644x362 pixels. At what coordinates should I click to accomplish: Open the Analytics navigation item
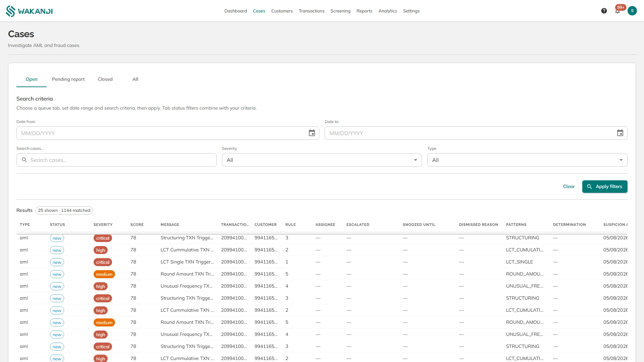pyautogui.click(x=387, y=11)
